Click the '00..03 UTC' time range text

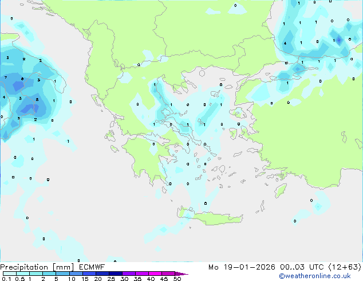[x=302, y=267]
